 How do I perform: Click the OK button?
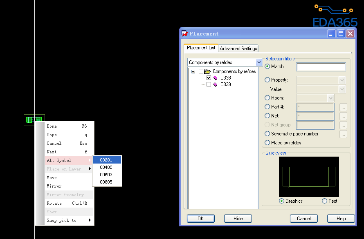(x=200, y=219)
